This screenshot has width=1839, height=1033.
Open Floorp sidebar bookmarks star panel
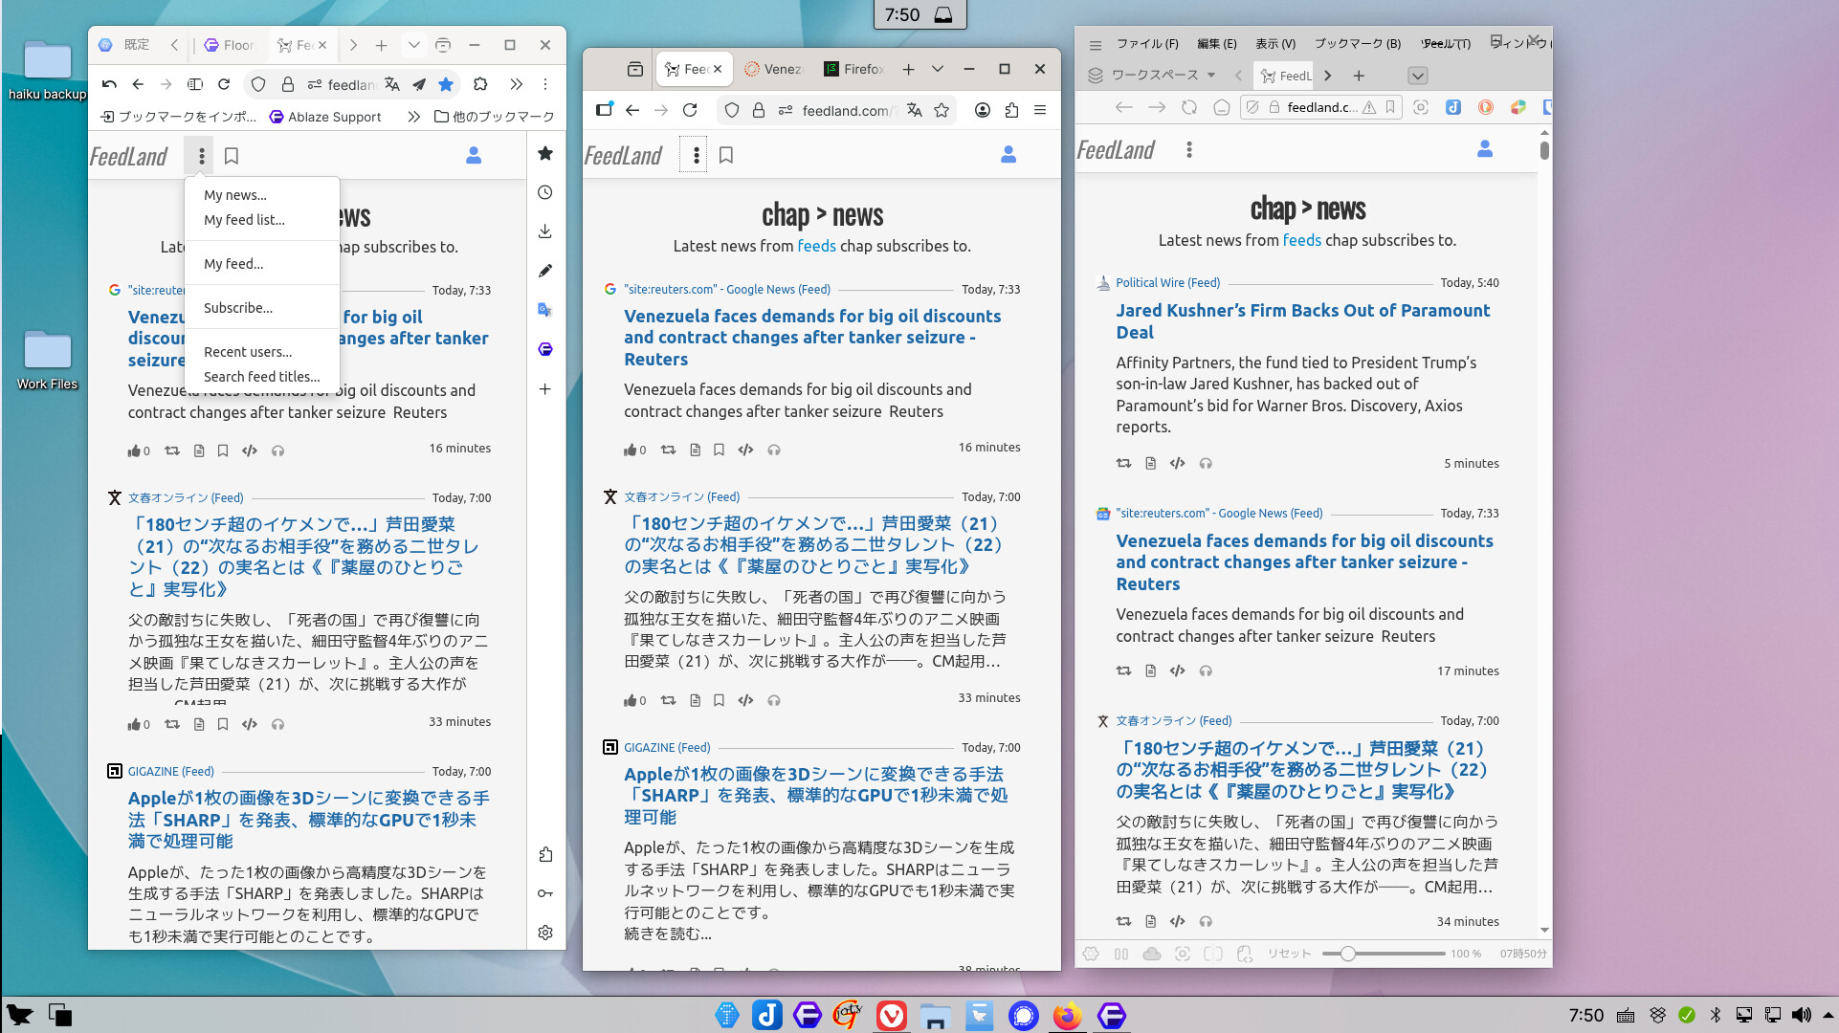[545, 153]
